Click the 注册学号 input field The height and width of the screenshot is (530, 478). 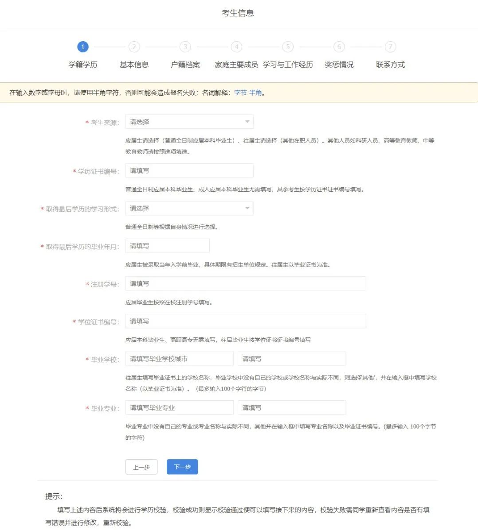[x=245, y=283]
